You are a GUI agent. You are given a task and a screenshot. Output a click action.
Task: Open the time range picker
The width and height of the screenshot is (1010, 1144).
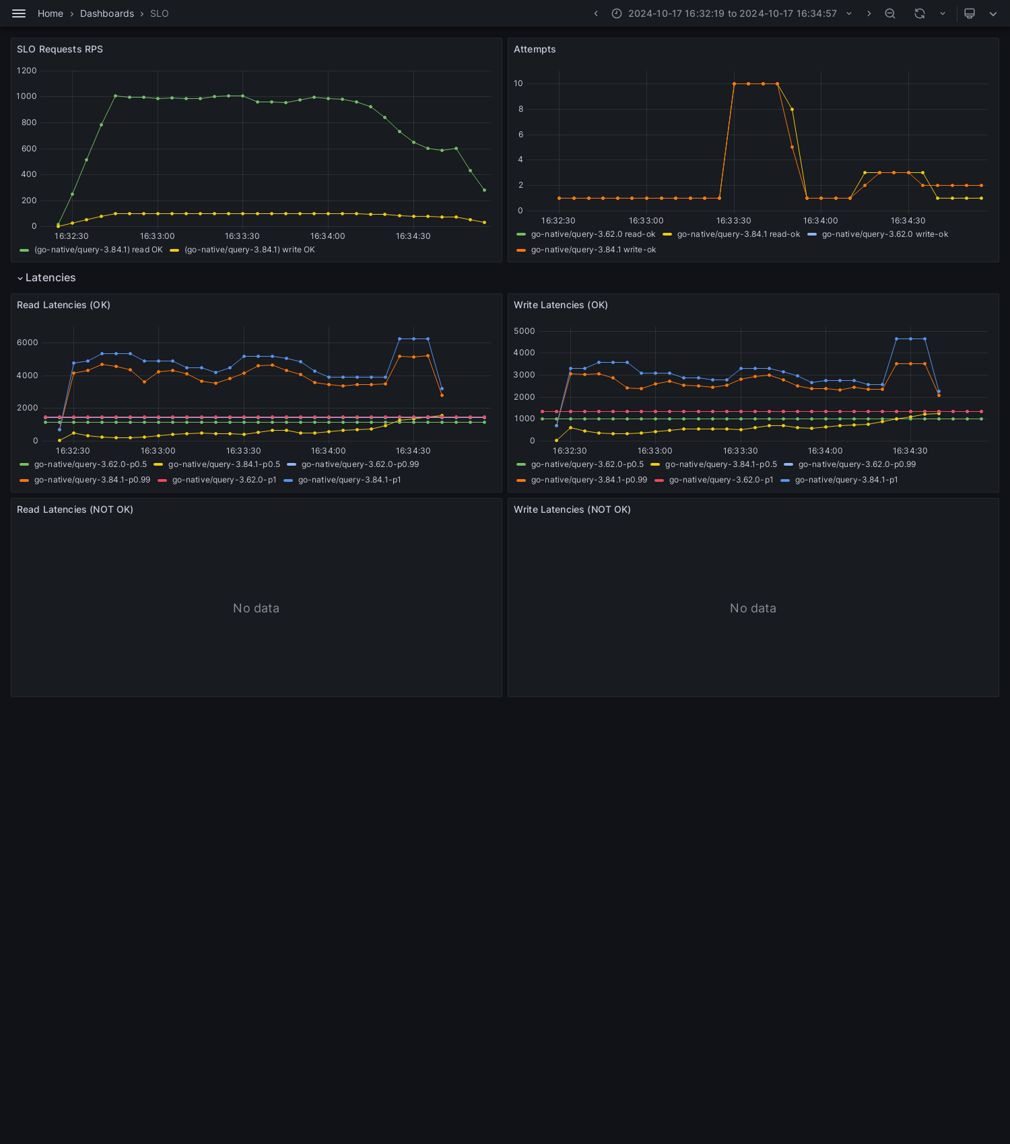(x=732, y=13)
